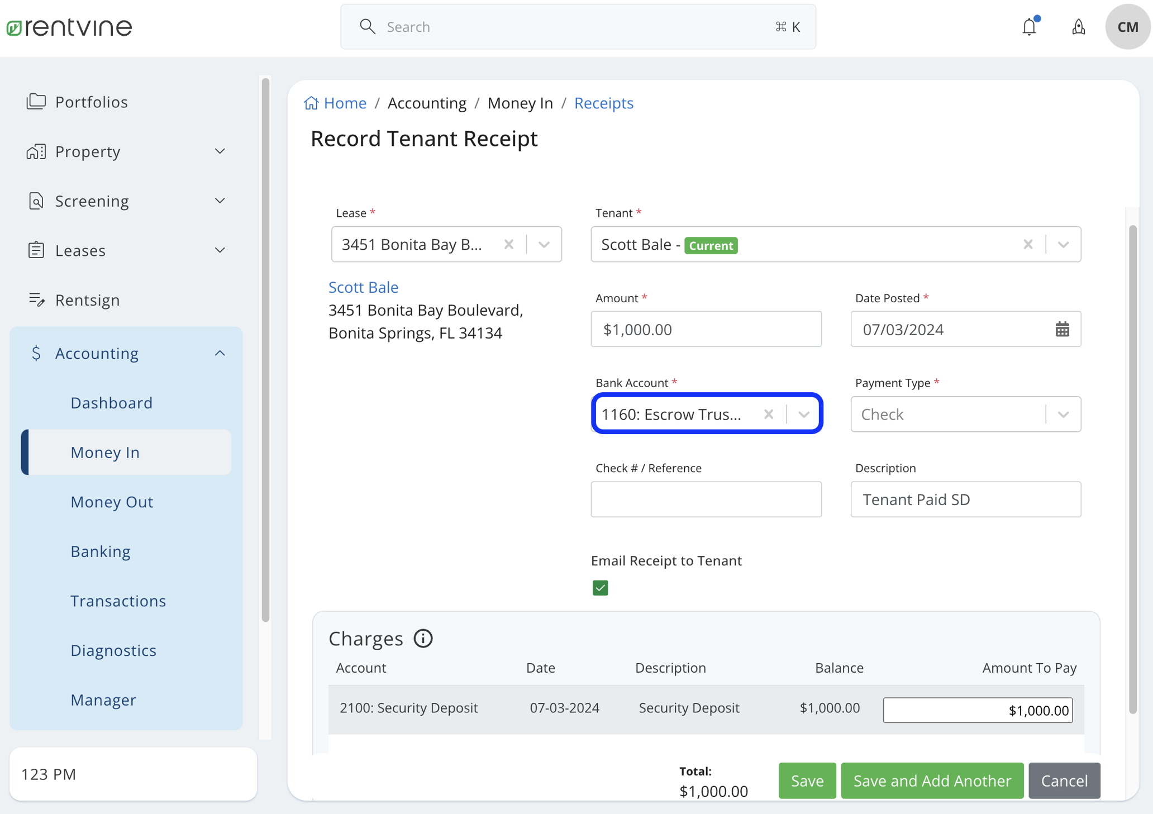Open the Payment Type dropdown
The width and height of the screenshot is (1153, 814).
(1063, 414)
